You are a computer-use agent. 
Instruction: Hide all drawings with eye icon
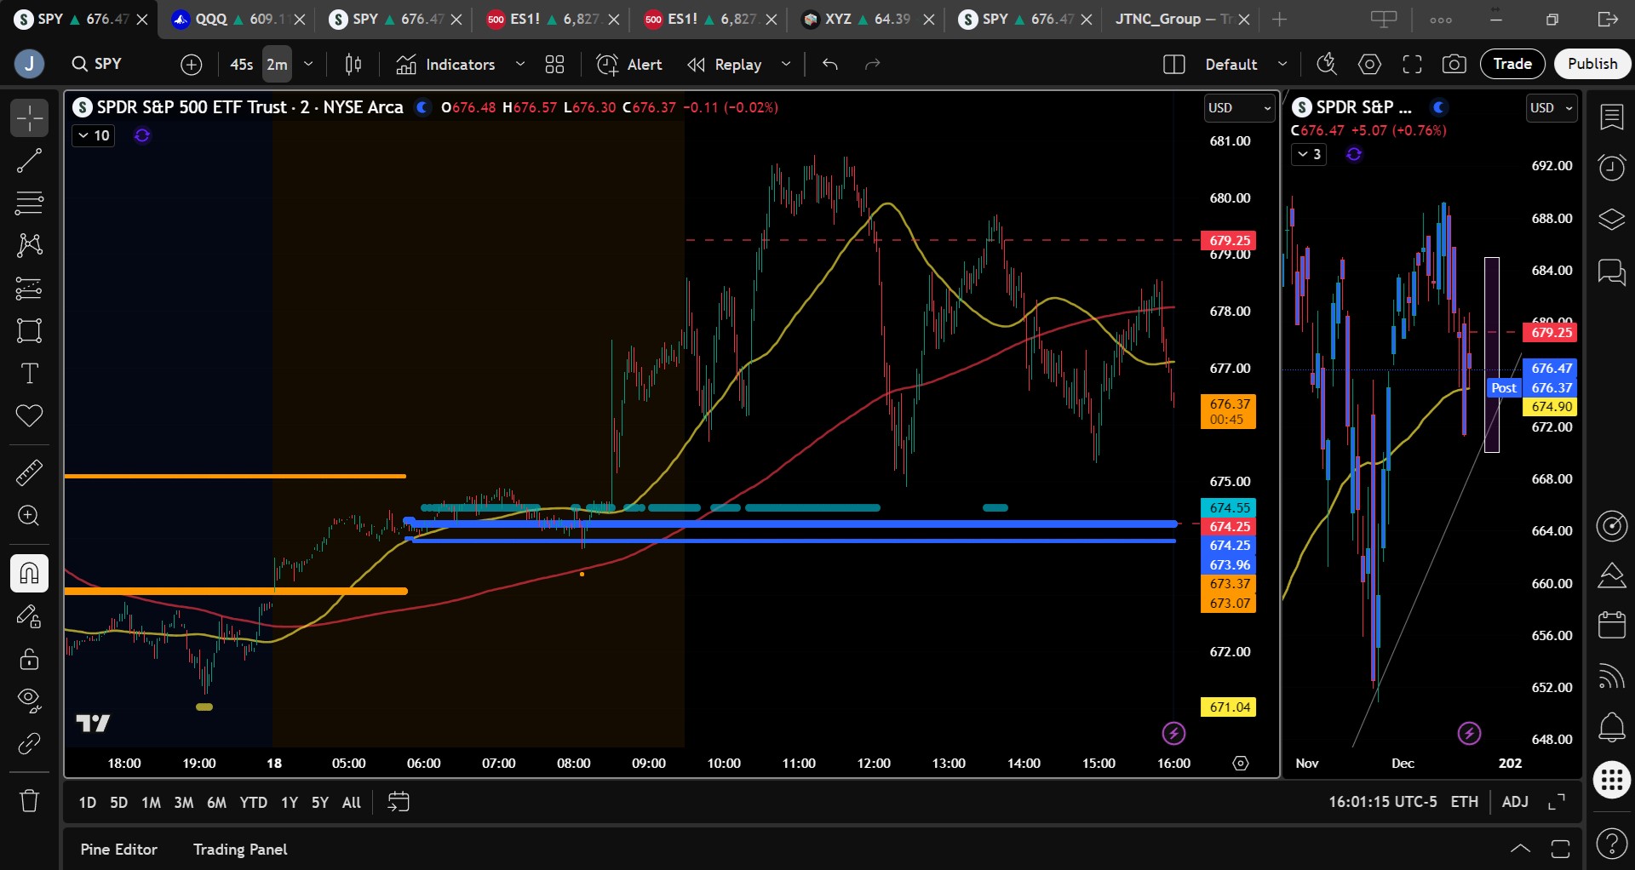click(29, 701)
